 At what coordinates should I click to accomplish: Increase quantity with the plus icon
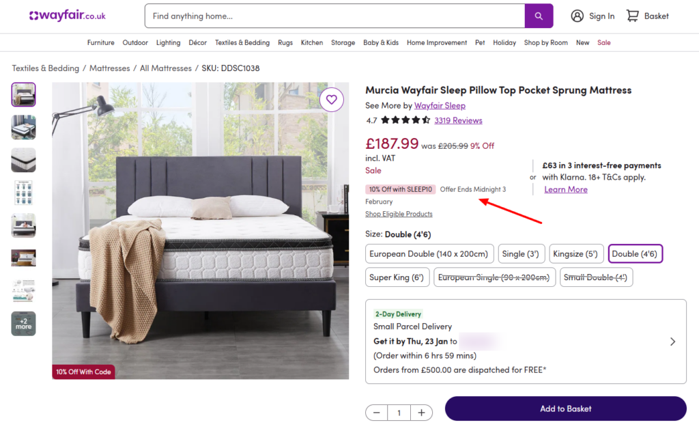[421, 413]
